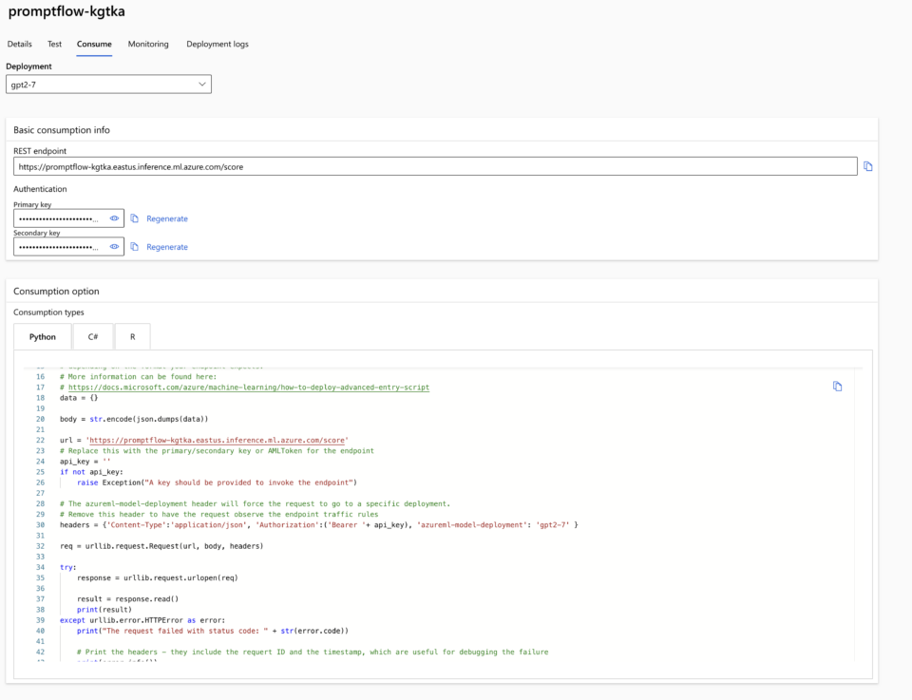Switch to the Test tab

click(54, 45)
